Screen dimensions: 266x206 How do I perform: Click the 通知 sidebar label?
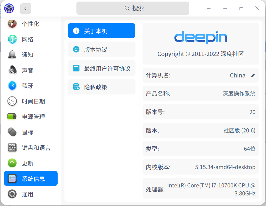pyautogui.click(x=28, y=55)
